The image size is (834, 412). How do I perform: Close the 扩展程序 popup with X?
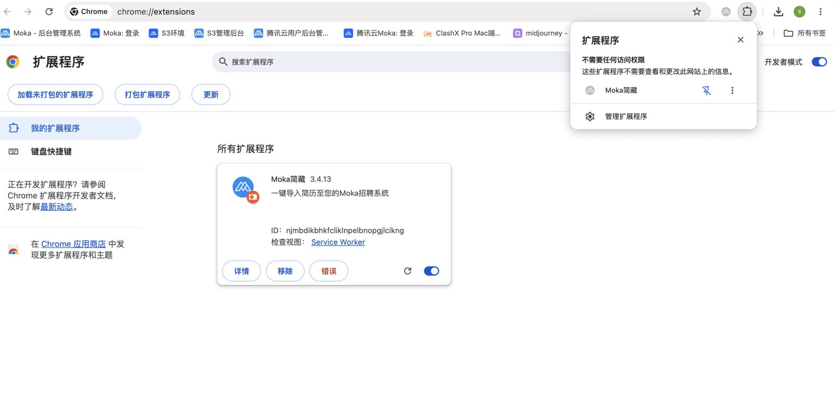coord(740,40)
